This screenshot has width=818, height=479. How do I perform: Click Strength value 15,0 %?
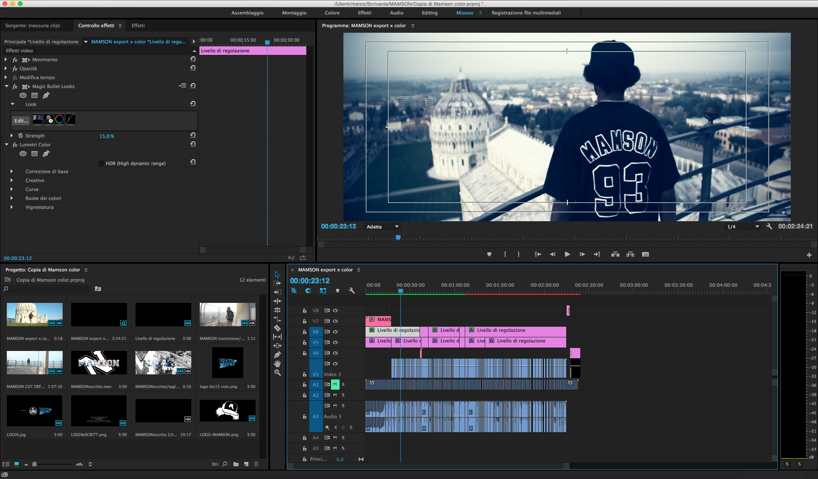(x=107, y=136)
